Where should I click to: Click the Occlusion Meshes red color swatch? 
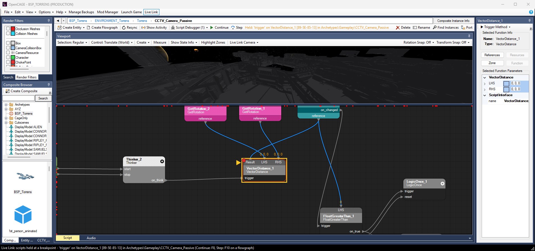click(13, 29)
